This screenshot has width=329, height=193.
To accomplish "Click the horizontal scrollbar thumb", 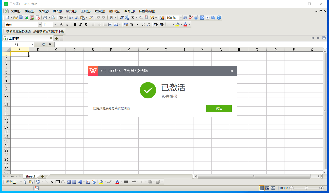I will [x=254, y=176].
